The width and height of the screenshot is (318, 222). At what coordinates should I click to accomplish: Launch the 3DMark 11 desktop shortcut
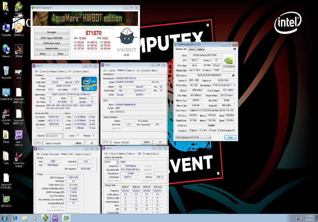click(x=19, y=30)
